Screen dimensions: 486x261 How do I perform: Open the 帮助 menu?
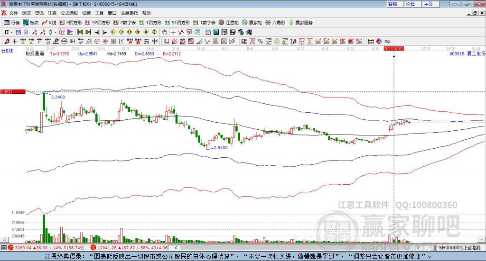[x=146, y=13]
